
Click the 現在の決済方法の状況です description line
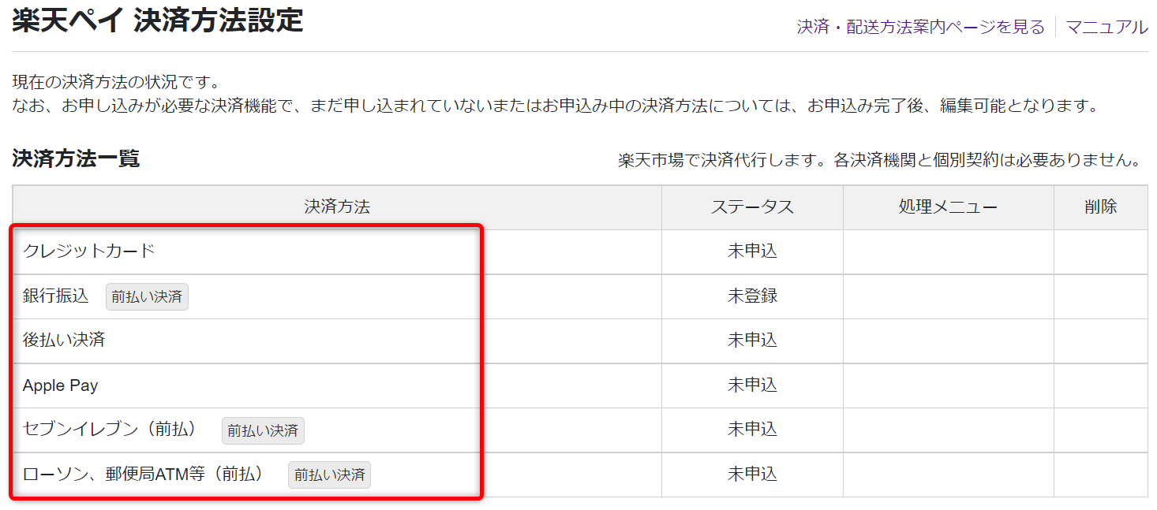click(x=116, y=82)
